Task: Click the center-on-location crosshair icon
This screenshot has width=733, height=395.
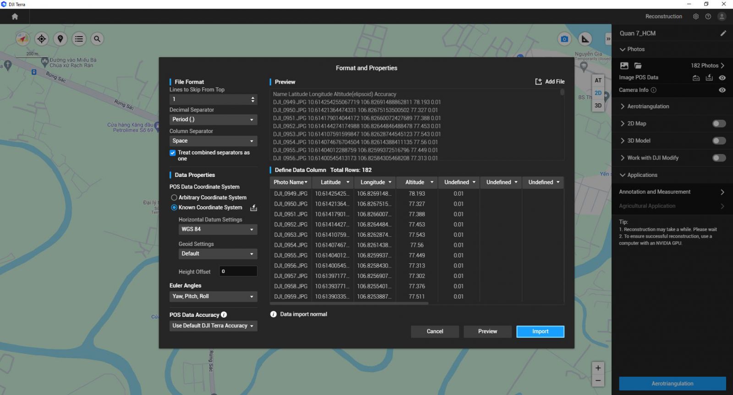Action: point(42,39)
